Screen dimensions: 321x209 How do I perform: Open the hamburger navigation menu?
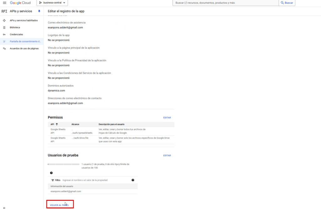pyautogui.click(x=4, y=2)
